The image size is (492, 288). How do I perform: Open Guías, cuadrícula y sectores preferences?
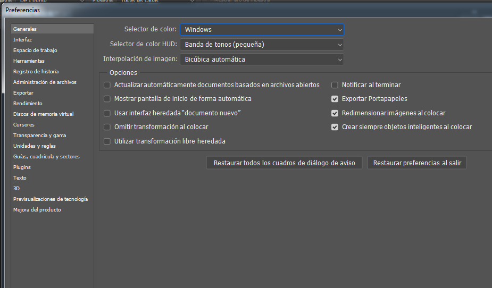[53, 157]
